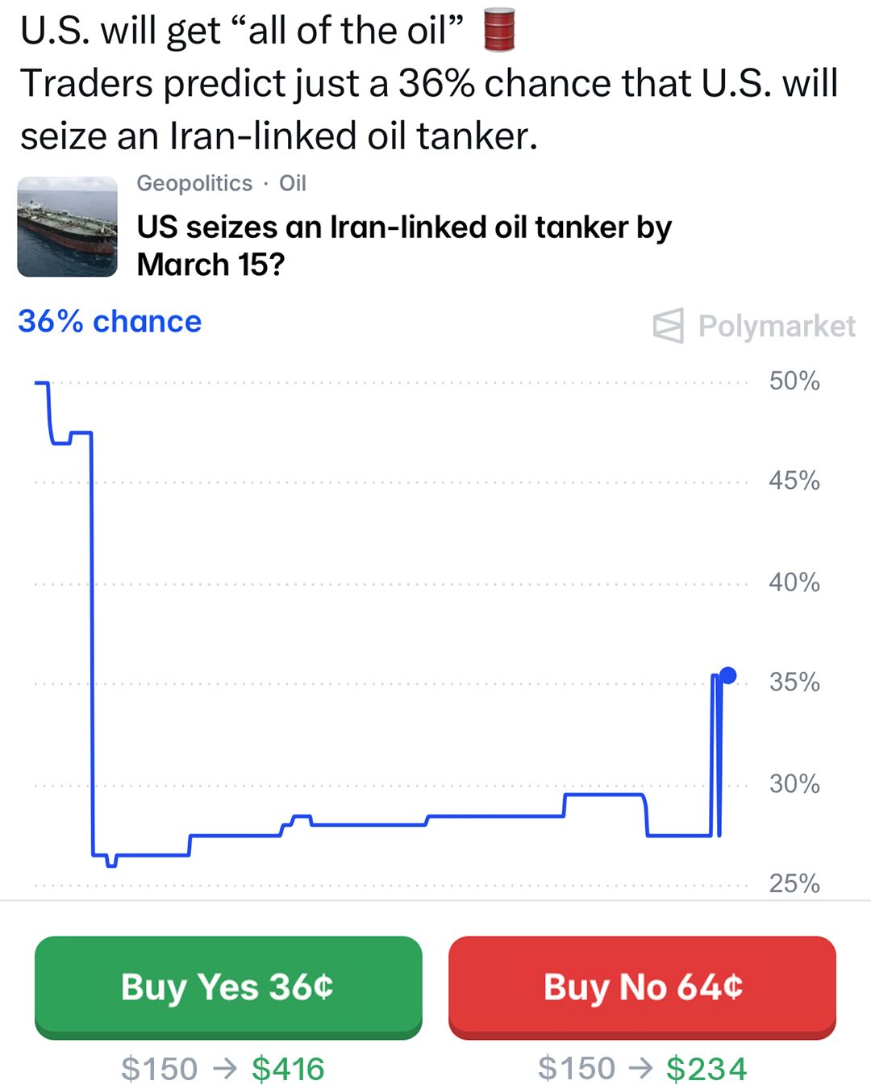Open the Iran-linked oil tanker market title

403,245
